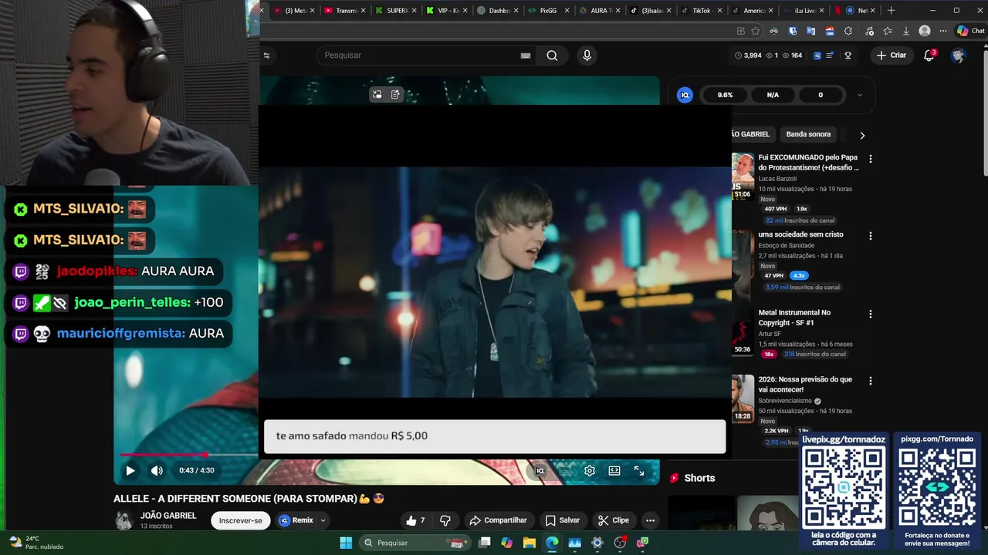Click the vidIQ blue square icon in header
Viewport: 988px width, 555px height.
[817, 55]
